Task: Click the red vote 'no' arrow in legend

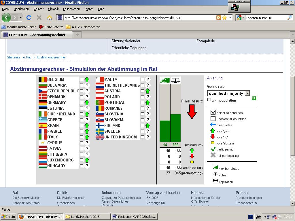Action: pos(213,137)
